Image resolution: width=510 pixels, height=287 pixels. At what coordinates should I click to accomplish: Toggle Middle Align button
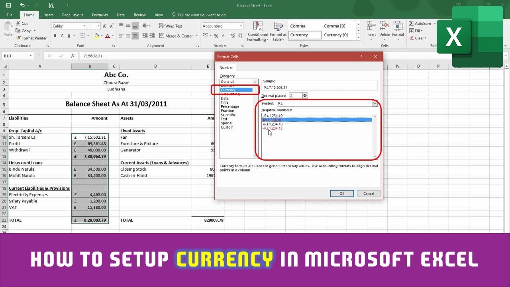[128, 26]
